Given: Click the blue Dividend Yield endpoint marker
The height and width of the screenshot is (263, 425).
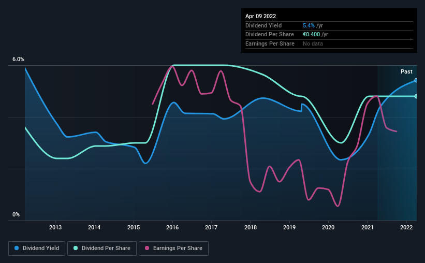Looking at the screenshot, I should [x=416, y=81].
